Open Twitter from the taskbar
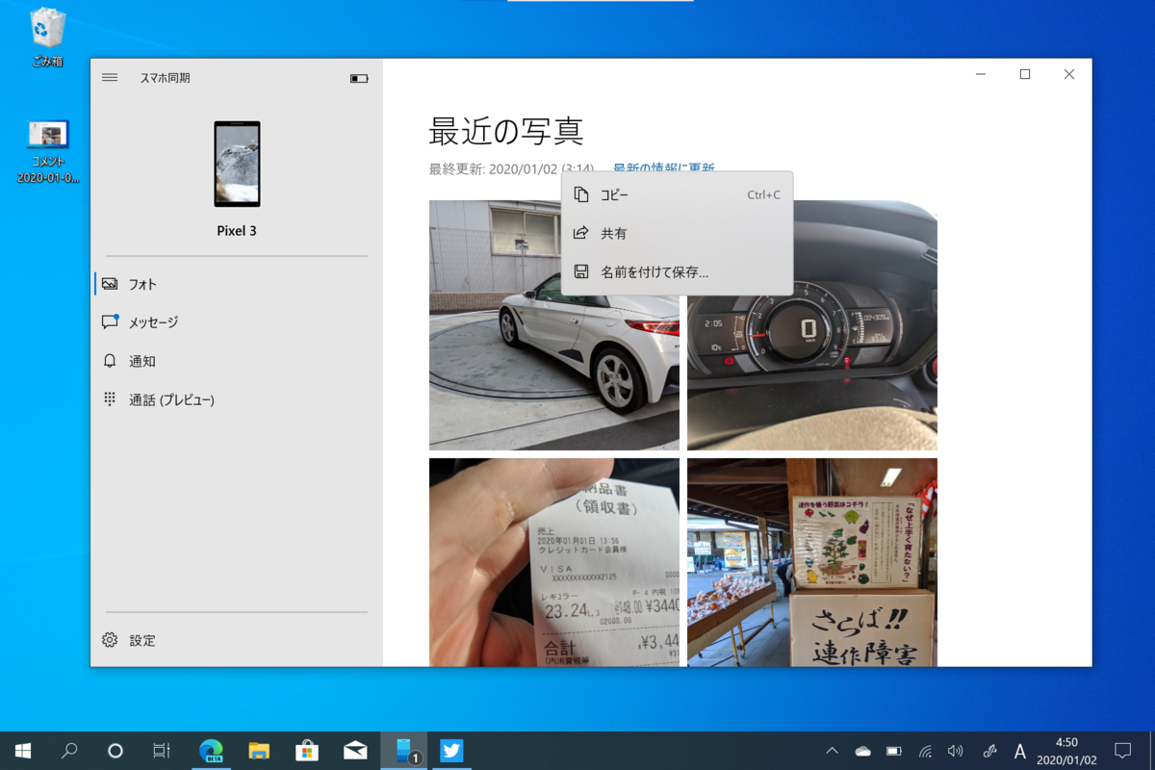Screen dimensions: 1155x770 coord(451,751)
